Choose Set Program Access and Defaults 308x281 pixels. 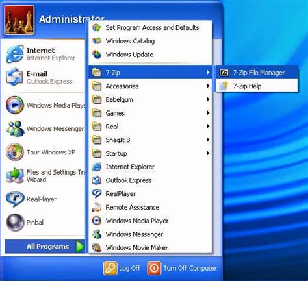pyautogui.click(x=150, y=28)
